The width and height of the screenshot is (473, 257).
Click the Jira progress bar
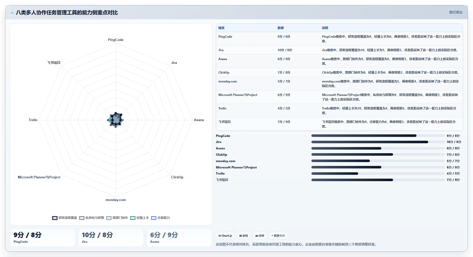(x=378, y=142)
